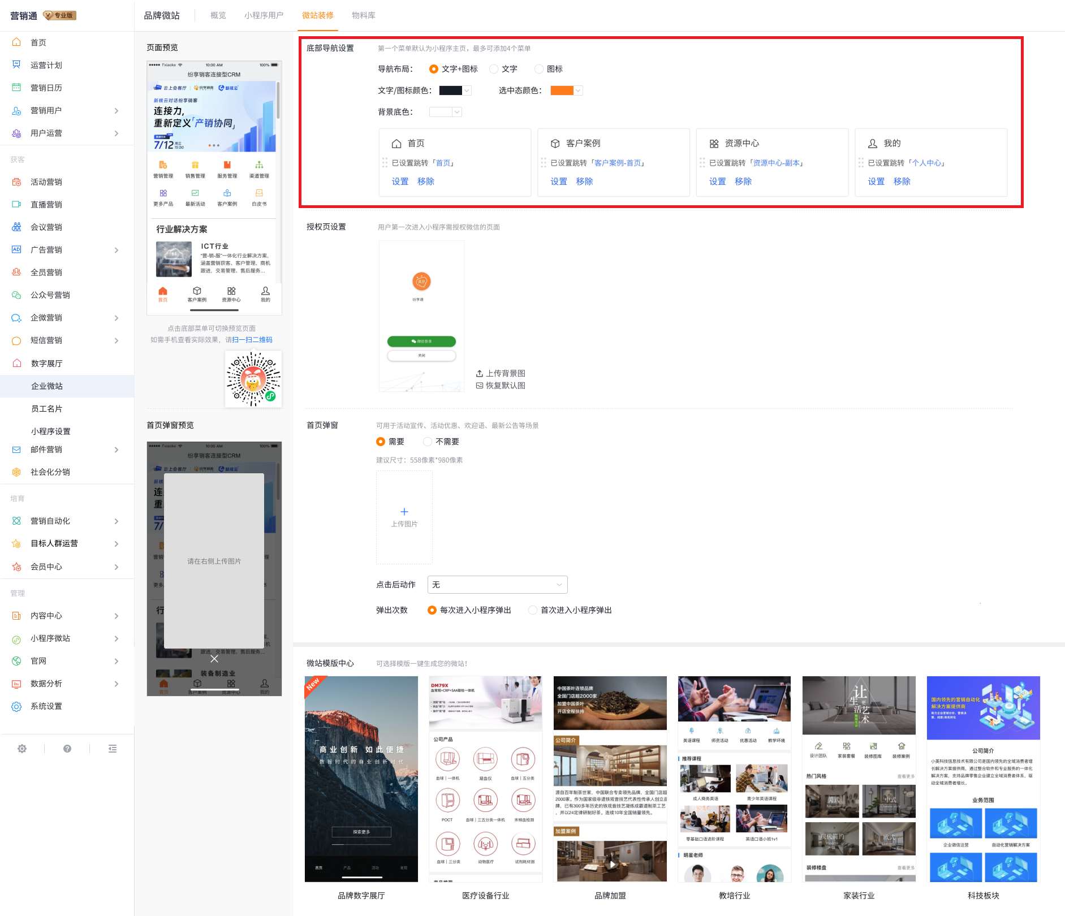This screenshot has width=1065, height=916.
Task: Open 公众号营销 from the left menu
Action: [50, 295]
